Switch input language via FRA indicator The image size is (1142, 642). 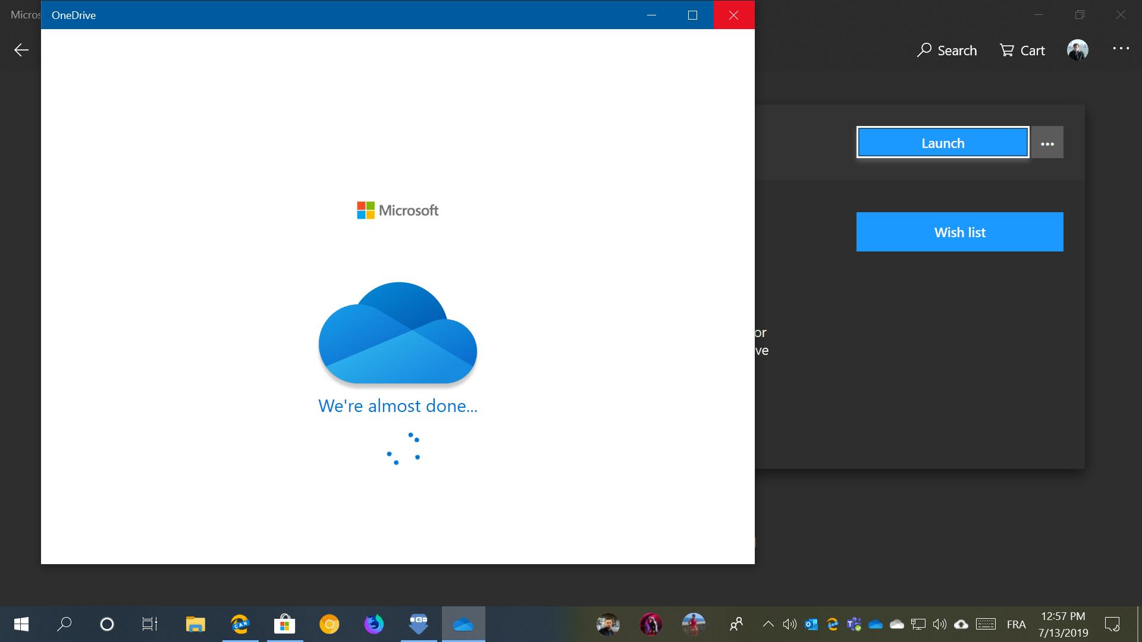pos(1016,624)
